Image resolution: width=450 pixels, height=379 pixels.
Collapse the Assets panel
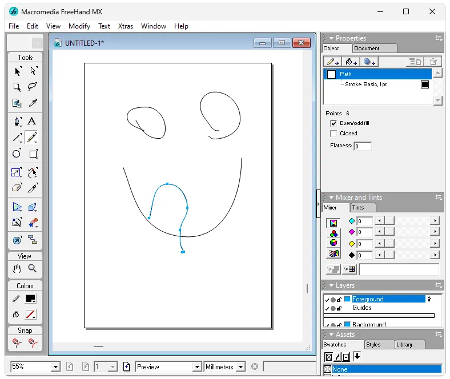coord(331,334)
